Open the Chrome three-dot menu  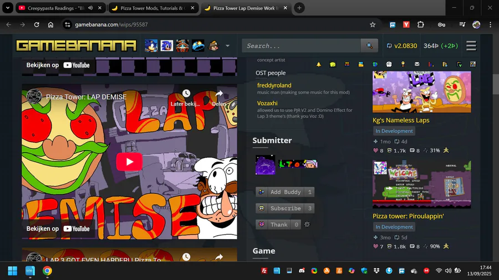coord(491,24)
